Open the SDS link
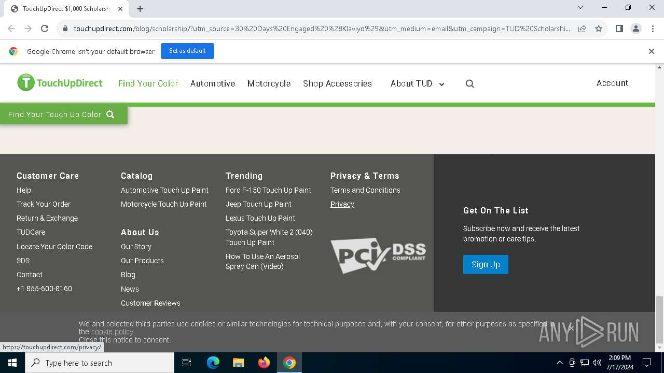This screenshot has width=664, height=373. tap(23, 261)
